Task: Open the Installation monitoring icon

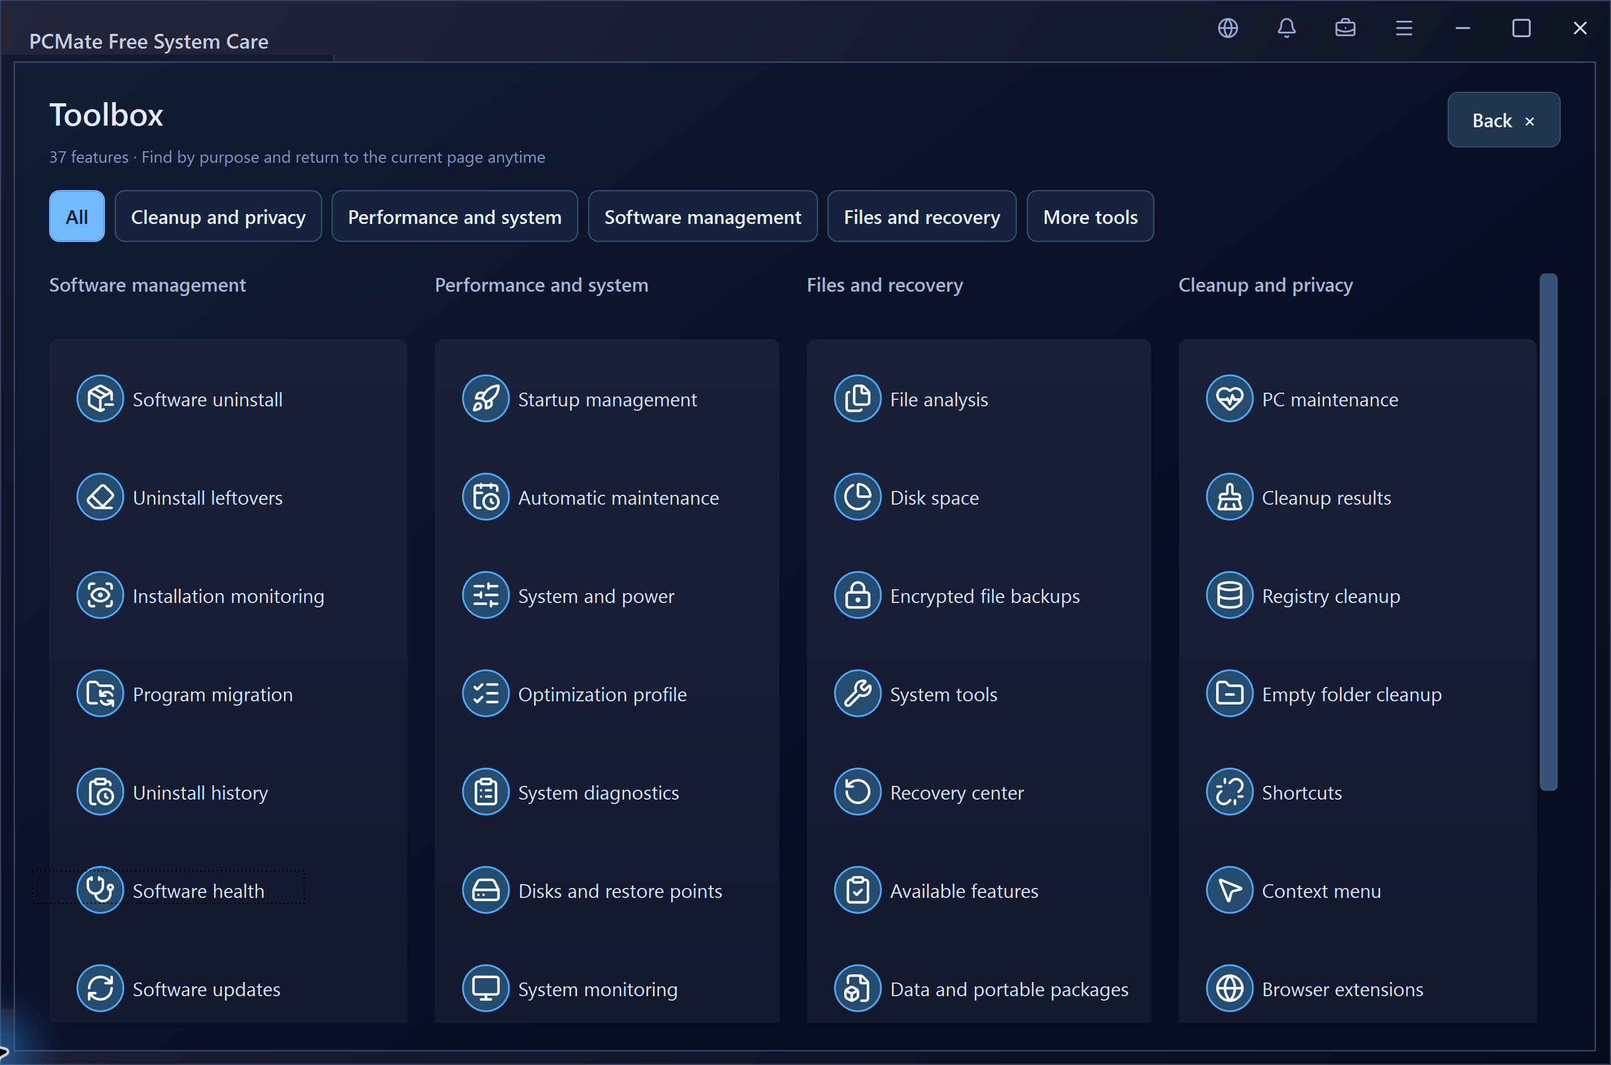Action: click(x=100, y=596)
